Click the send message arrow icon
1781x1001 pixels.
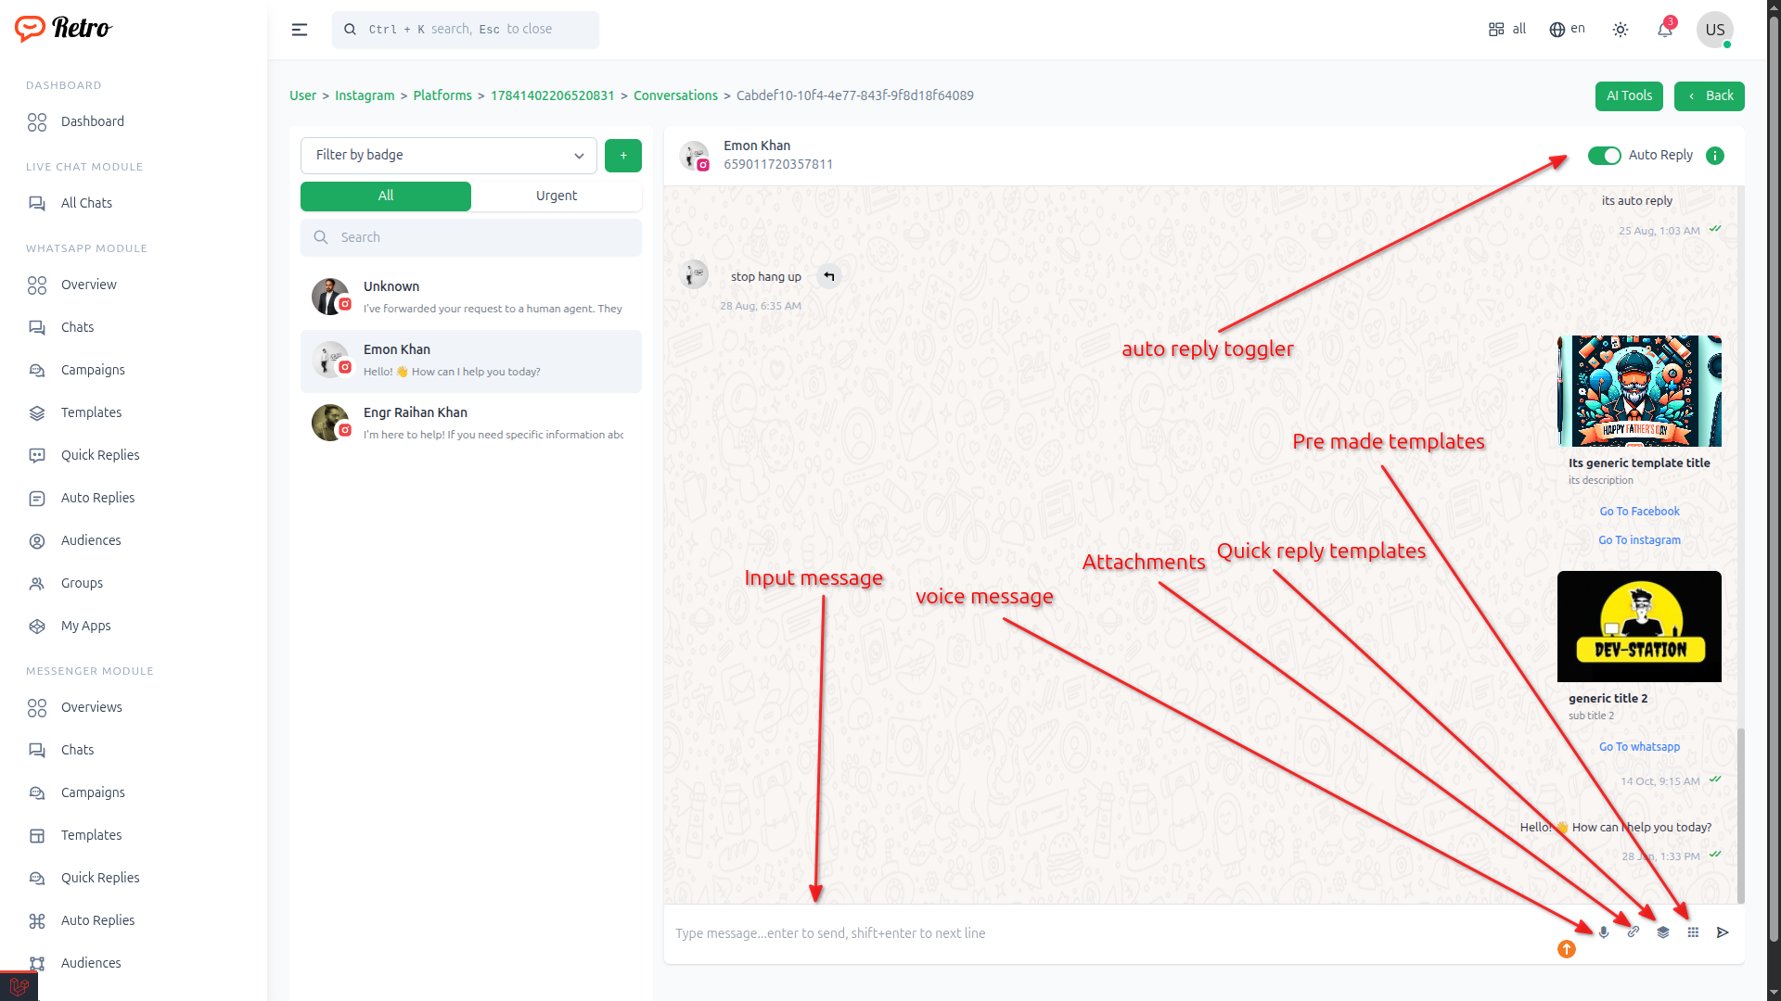1723,932
